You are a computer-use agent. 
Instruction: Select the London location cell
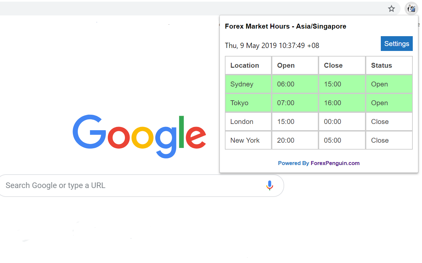click(x=248, y=122)
